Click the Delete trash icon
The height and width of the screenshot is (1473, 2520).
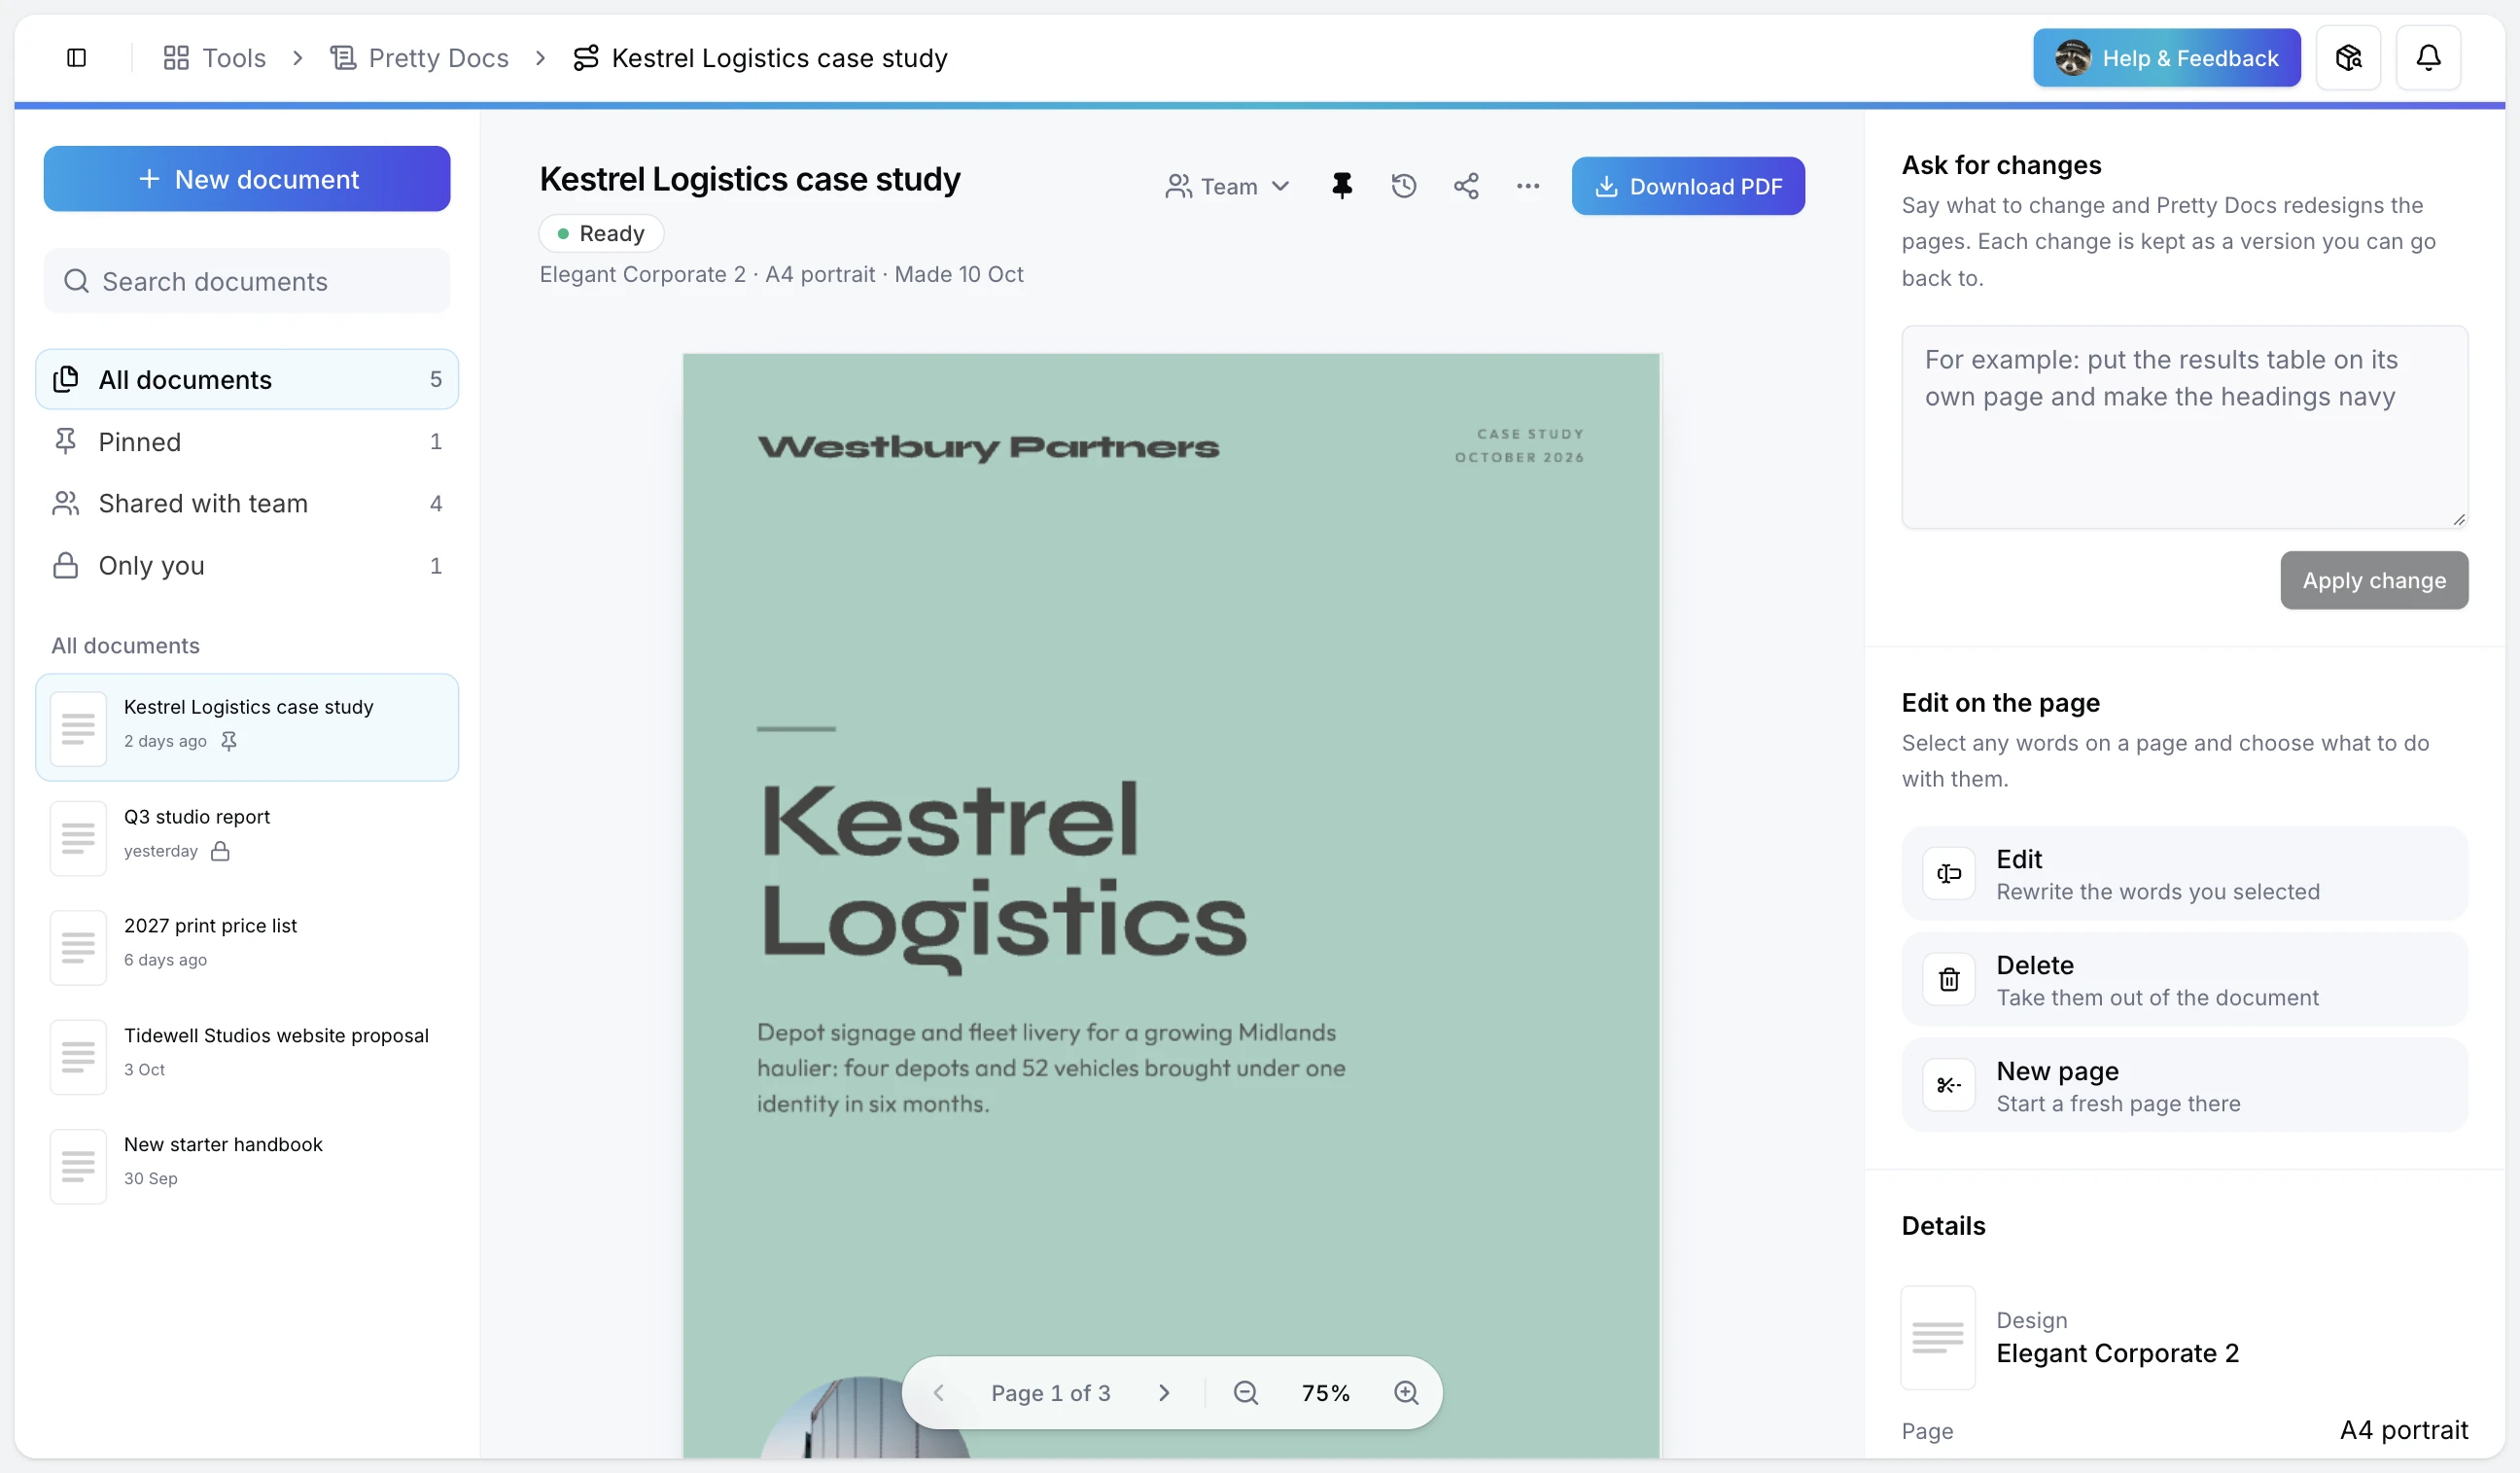pos(1948,980)
